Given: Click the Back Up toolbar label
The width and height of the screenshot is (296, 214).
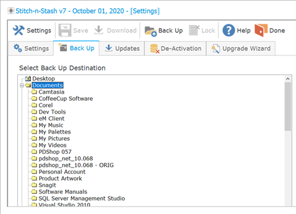Looking at the screenshot, I should 170,31.
